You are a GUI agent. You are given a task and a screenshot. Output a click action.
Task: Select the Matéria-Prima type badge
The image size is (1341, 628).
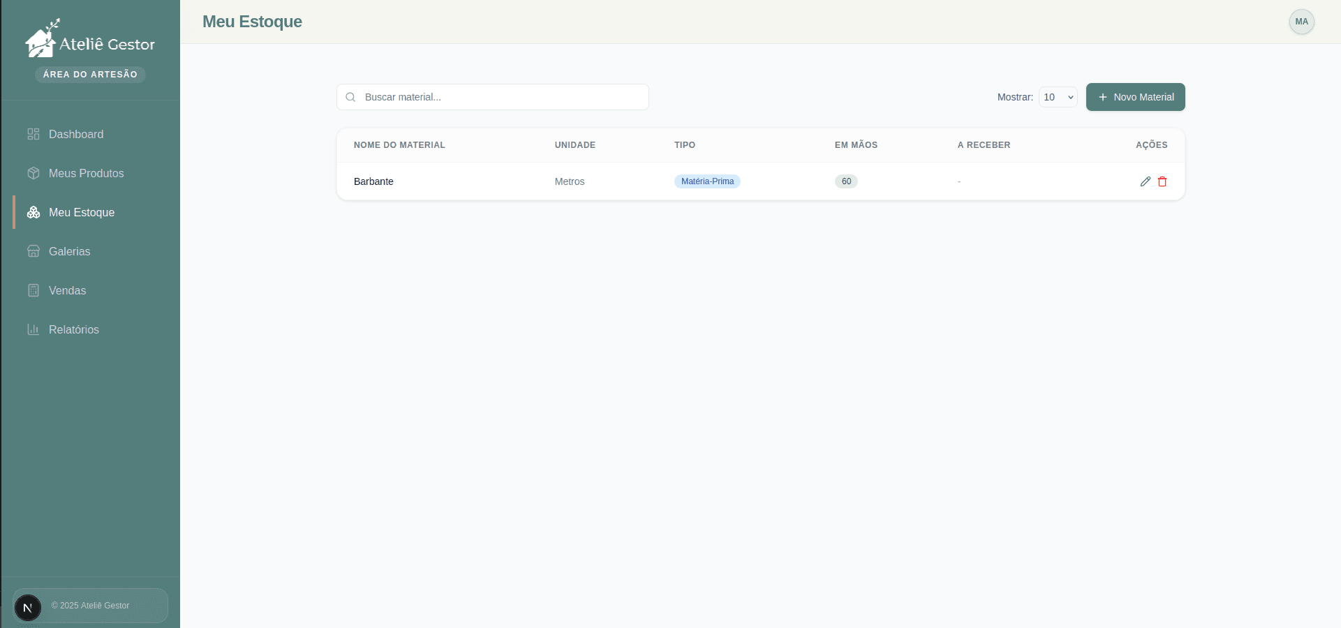[x=707, y=181]
